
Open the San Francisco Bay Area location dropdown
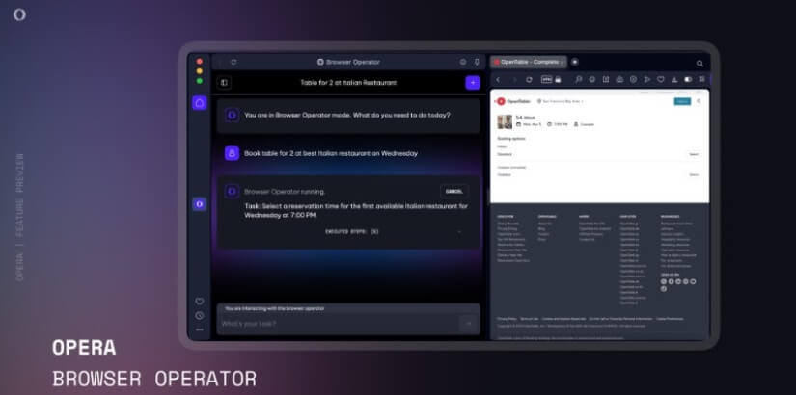[x=560, y=101]
